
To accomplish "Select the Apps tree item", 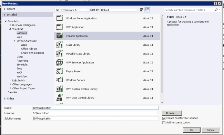I will click(24, 45).
